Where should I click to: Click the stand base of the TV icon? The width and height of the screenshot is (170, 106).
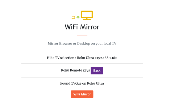[x=87, y=19]
